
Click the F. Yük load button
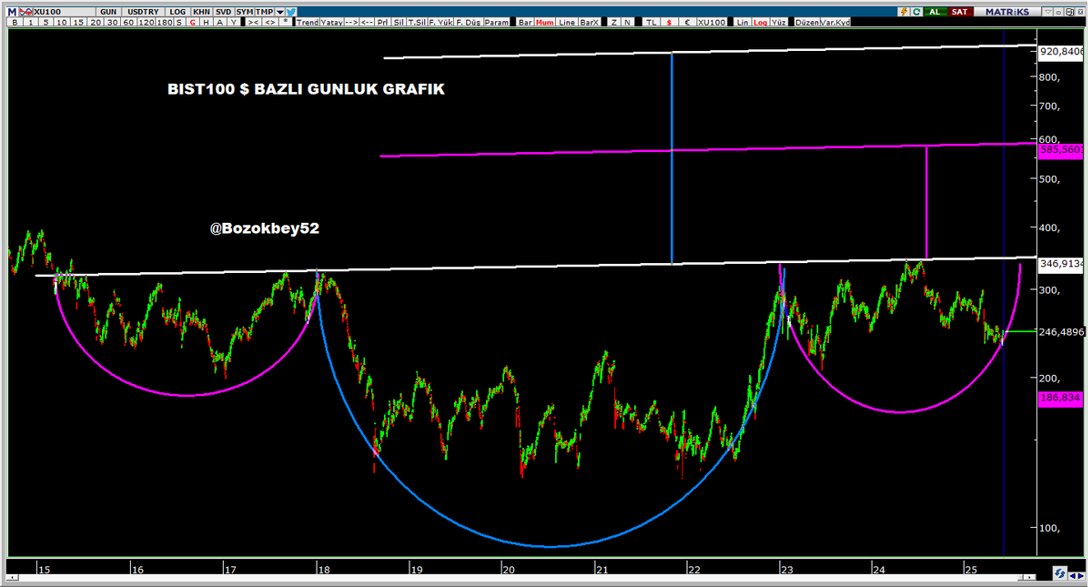pyautogui.click(x=440, y=22)
